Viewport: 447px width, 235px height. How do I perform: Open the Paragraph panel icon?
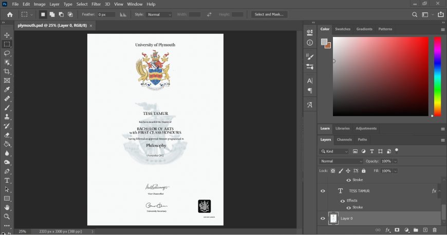click(x=310, y=91)
